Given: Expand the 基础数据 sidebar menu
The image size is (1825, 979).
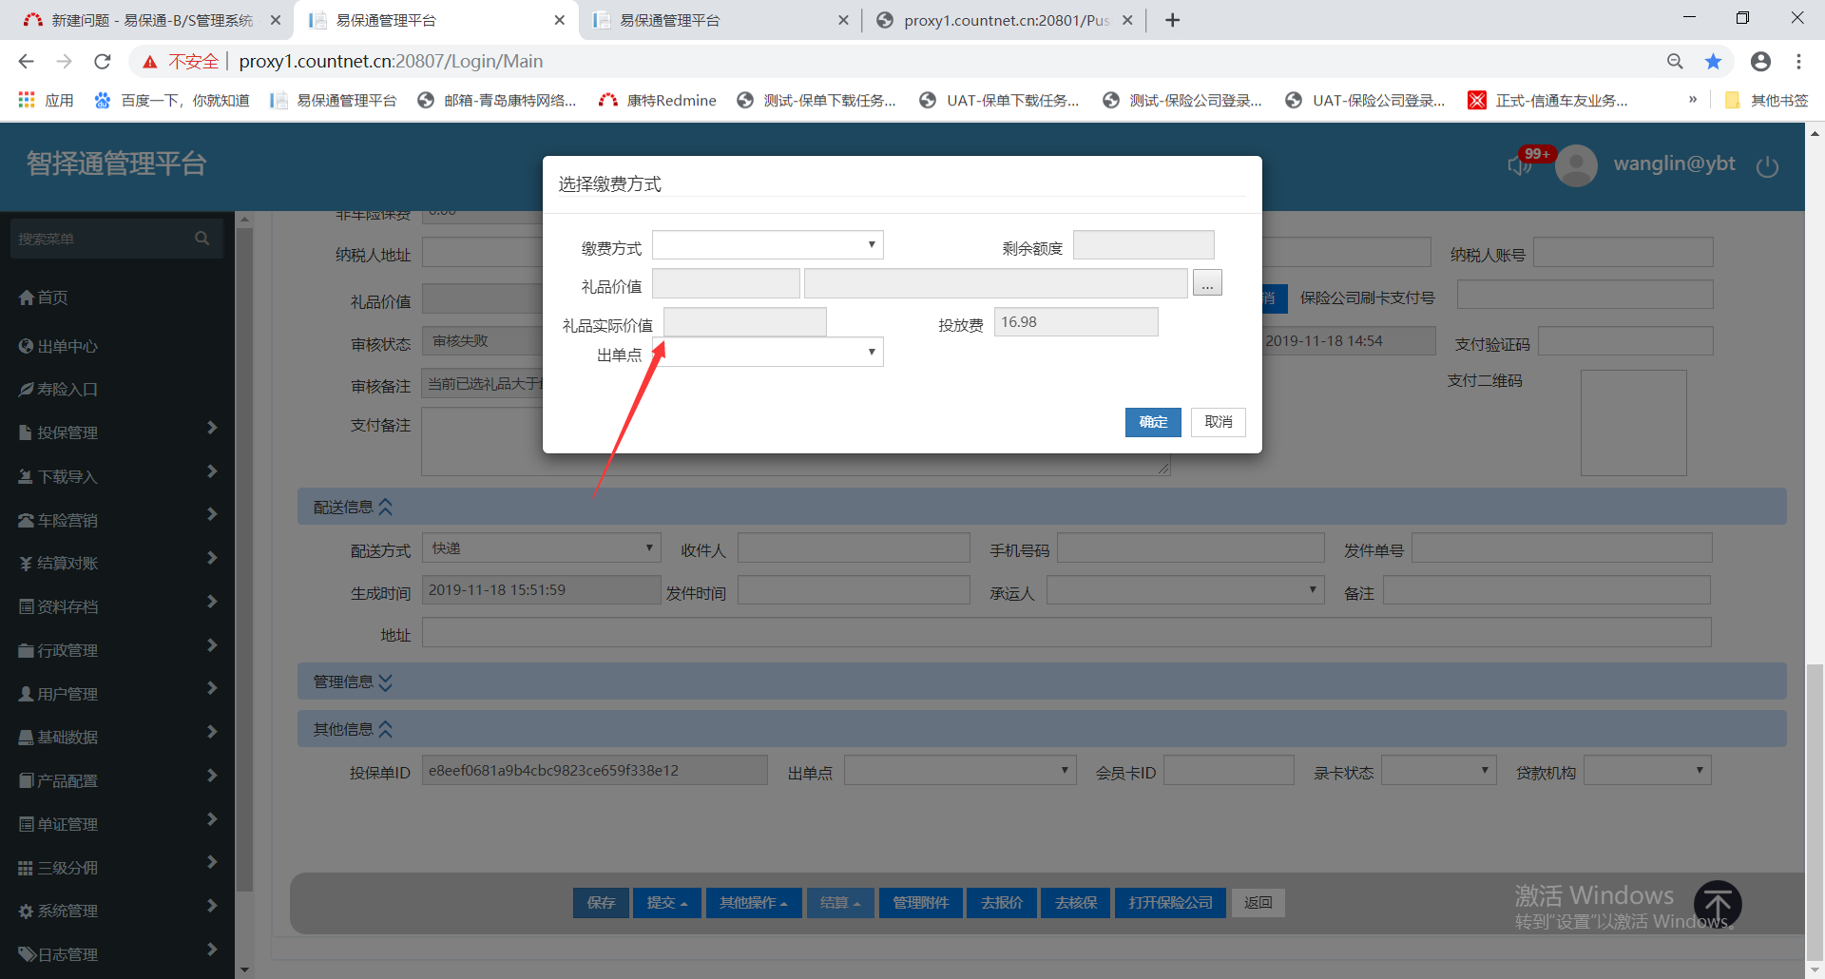Looking at the screenshot, I should click(117, 737).
